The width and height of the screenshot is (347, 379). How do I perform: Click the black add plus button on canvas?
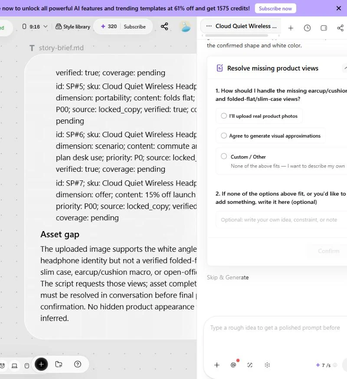pos(41,364)
